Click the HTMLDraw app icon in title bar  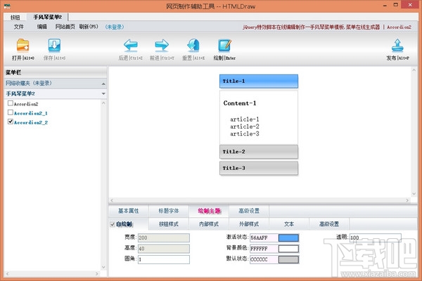pyautogui.click(x=7, y=6)
